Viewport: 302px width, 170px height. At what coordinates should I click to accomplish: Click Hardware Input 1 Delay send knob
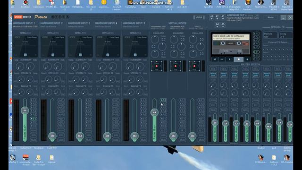click(30, 79)
